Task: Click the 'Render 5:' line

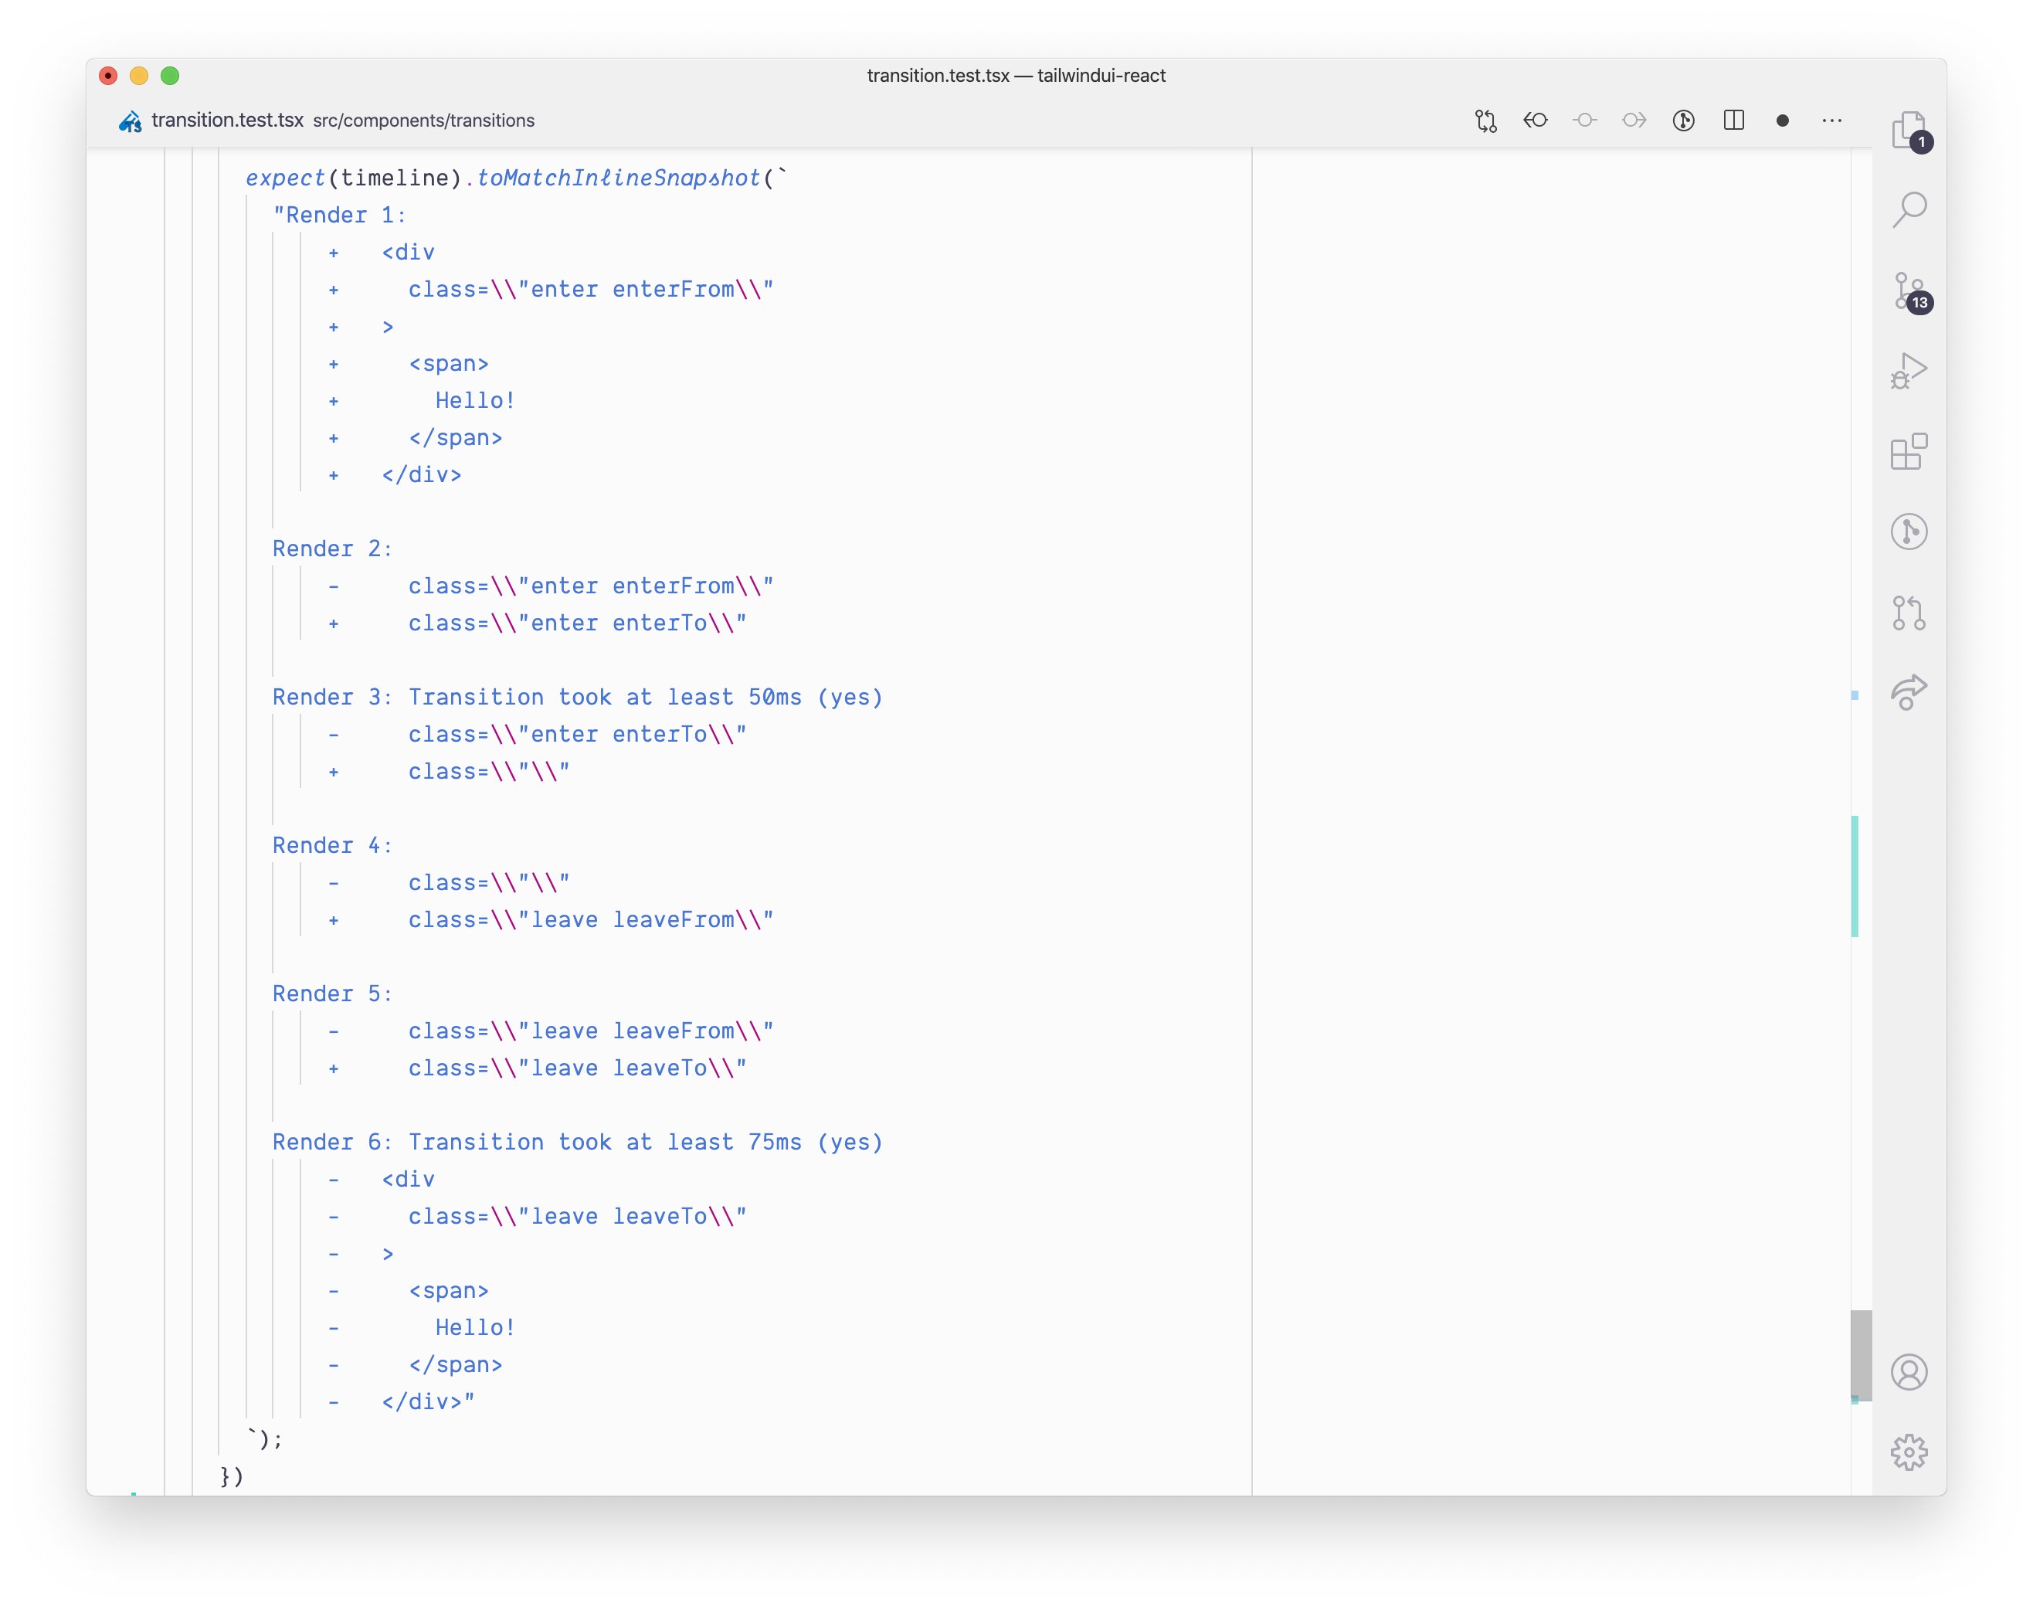Action: point(333,994)
